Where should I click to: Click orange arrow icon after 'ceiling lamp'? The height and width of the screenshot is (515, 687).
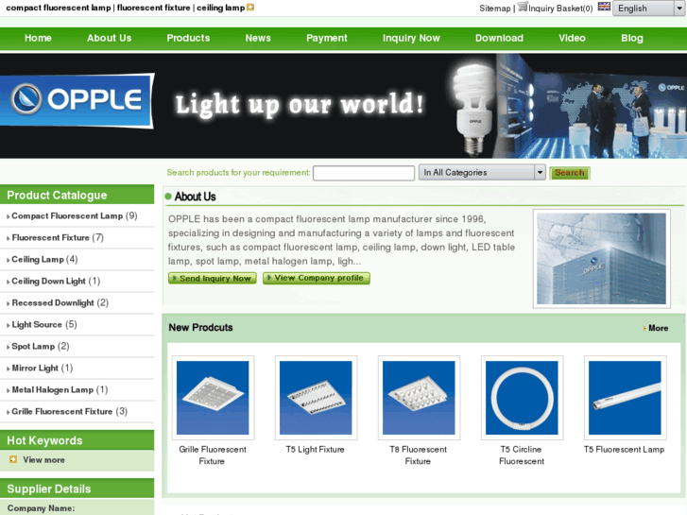click(250, 8)
